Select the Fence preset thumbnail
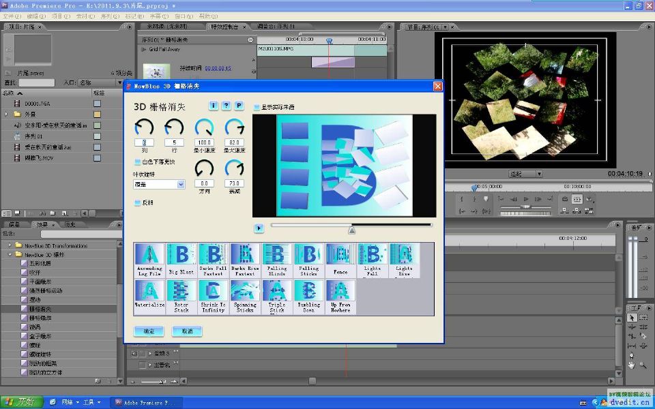Screen dimensions: 655x409 [340, 260]
